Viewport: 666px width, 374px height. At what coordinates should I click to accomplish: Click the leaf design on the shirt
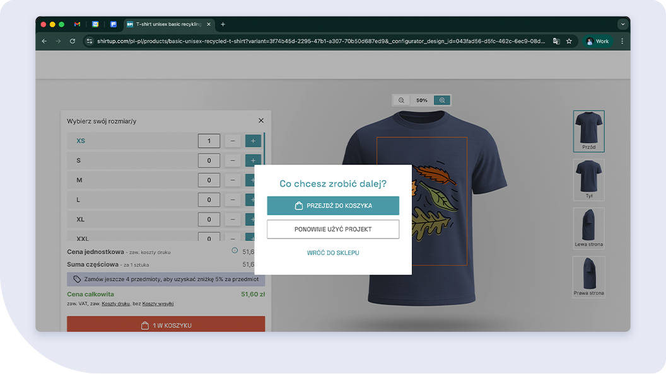[x=436, y=201]
